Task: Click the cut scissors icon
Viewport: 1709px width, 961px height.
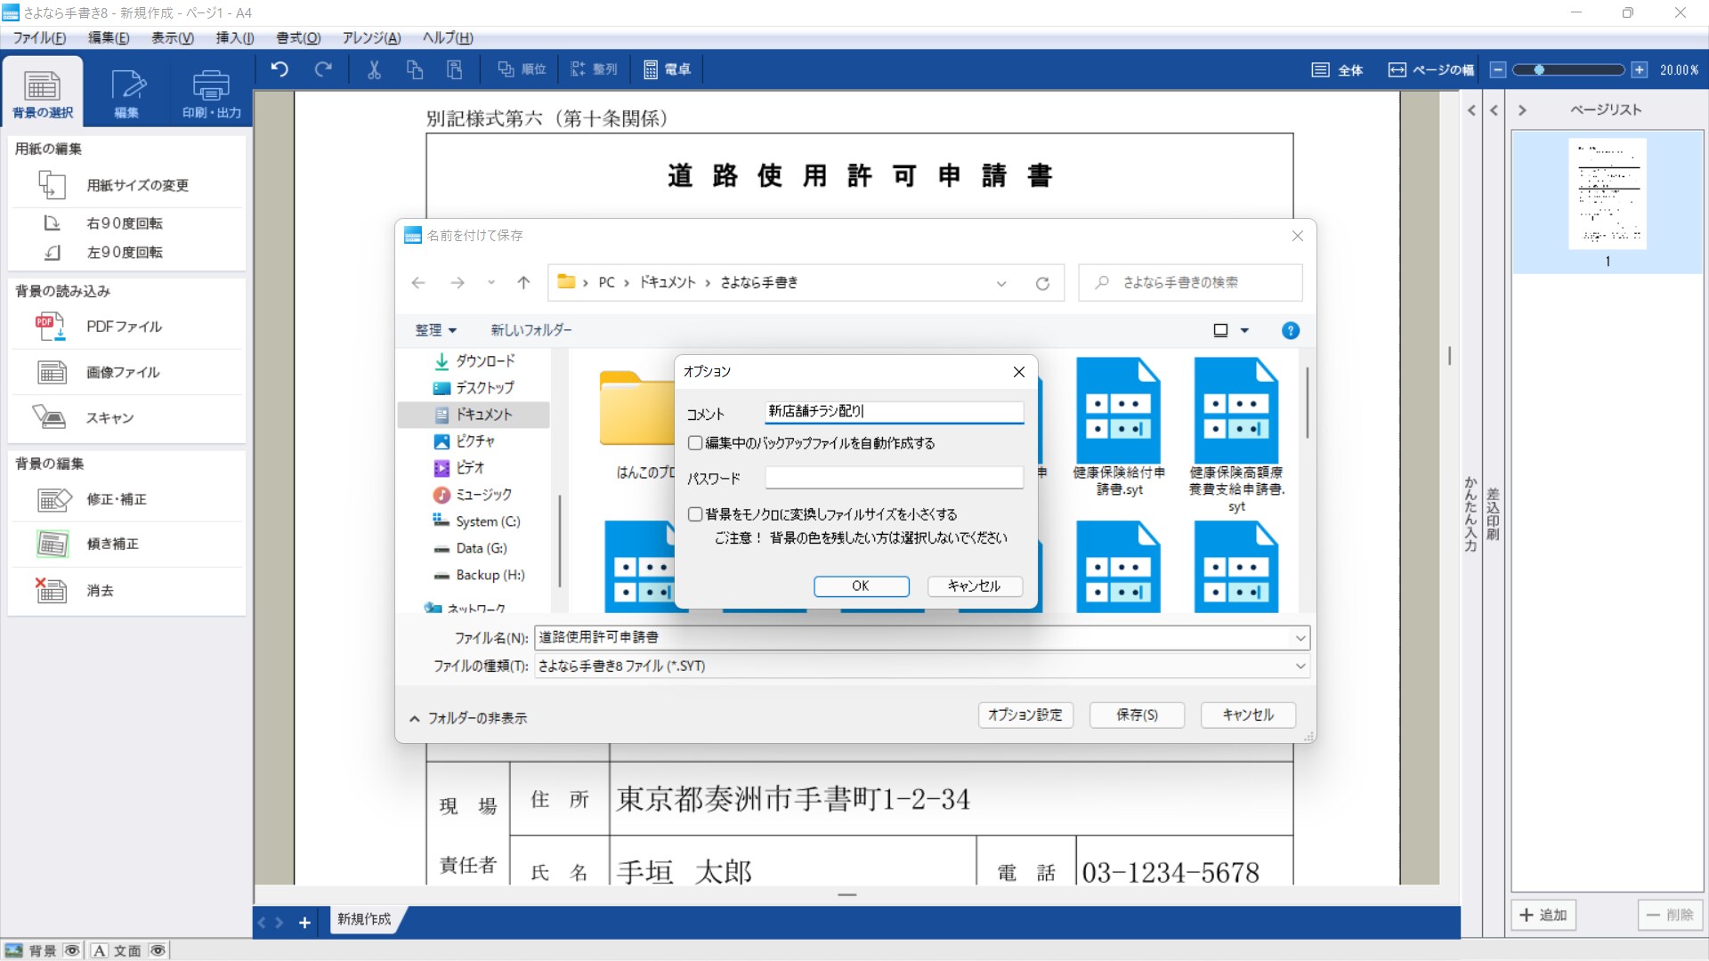Action: pyautogui.click(x=374, y=69)
